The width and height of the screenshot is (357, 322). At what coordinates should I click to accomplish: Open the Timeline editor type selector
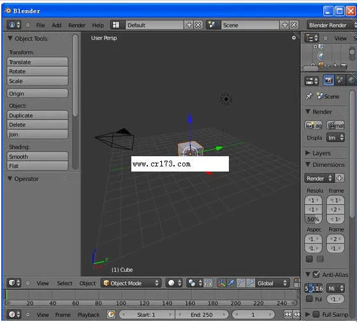click(x=14, y=314)
